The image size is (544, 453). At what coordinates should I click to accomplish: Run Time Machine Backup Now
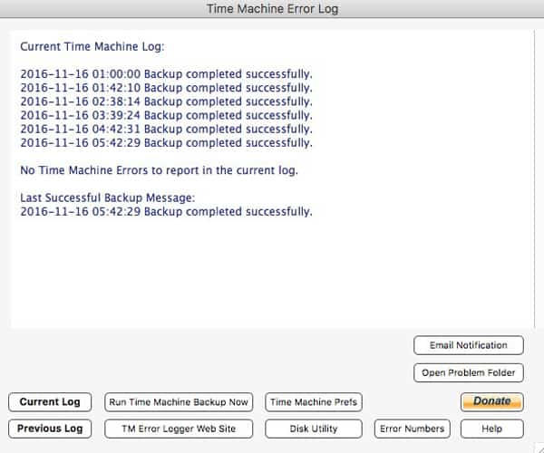(x=179, y=402)
